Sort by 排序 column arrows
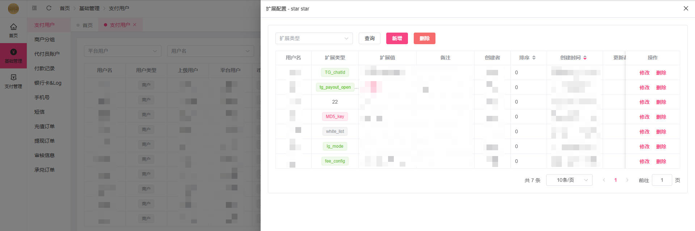695x231 pixels. [x=534, y=58]
